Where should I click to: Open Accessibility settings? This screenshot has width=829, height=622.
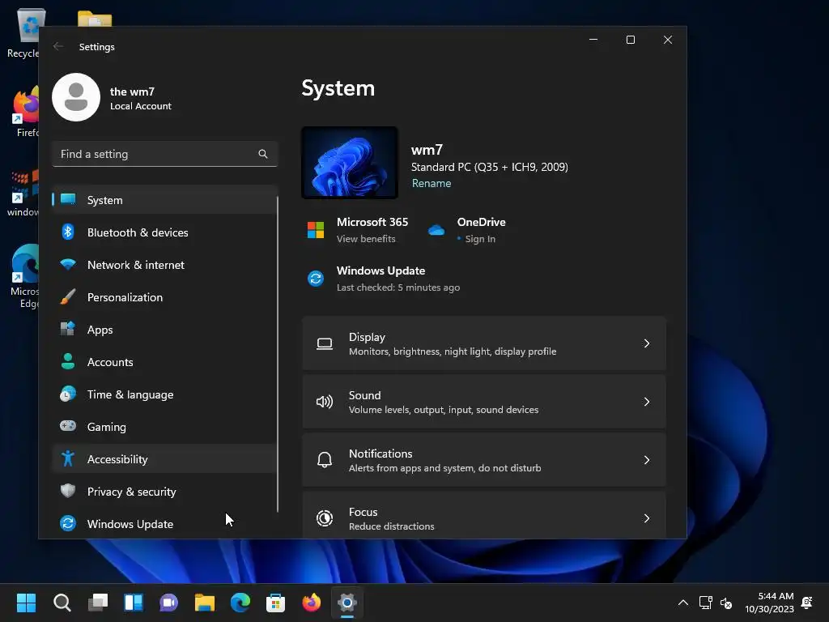pos(164,459)
